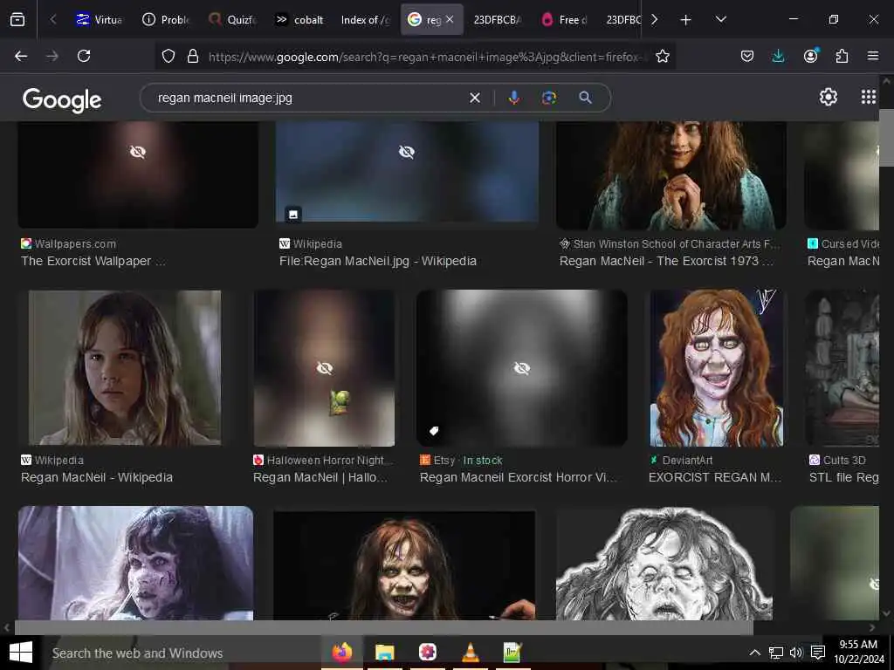894x670 pixels.
Task: Reveal blurred File:Regan MacNeil.jpg Wikipedia image
Action: [x=407, y=152]
